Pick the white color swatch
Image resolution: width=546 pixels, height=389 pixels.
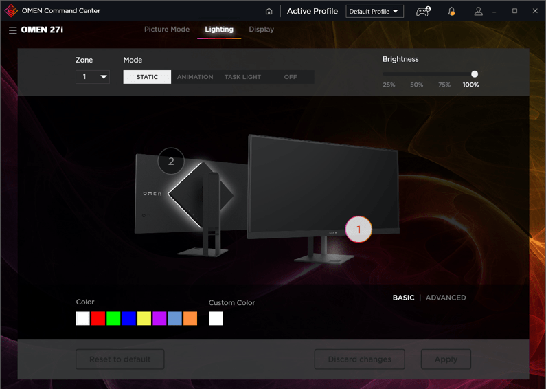[83, 319]
